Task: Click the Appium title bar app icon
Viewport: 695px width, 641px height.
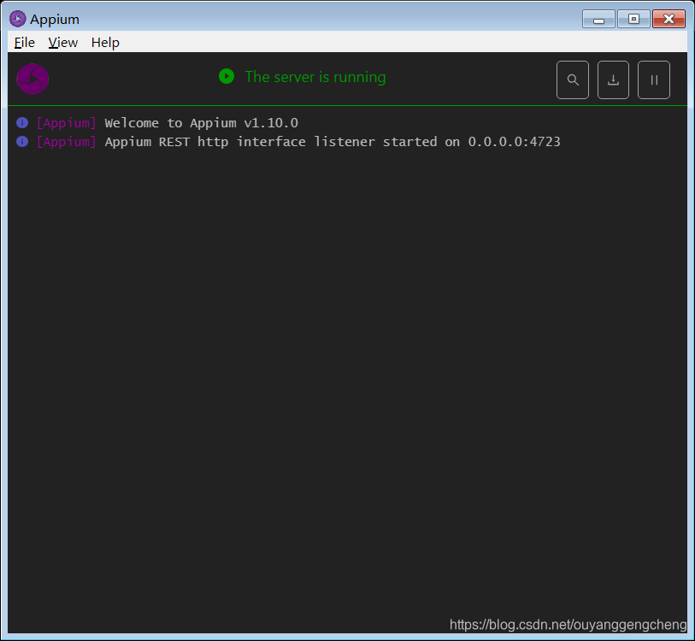Action: 18,19
